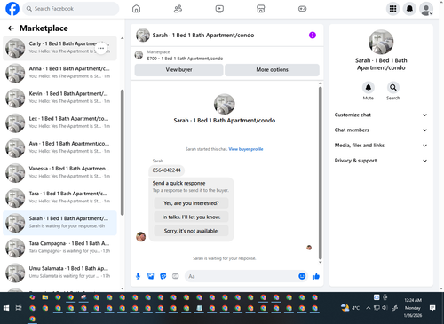444x324 pixels.
Task: Open the Home feed icon
Action: point(136,9)
